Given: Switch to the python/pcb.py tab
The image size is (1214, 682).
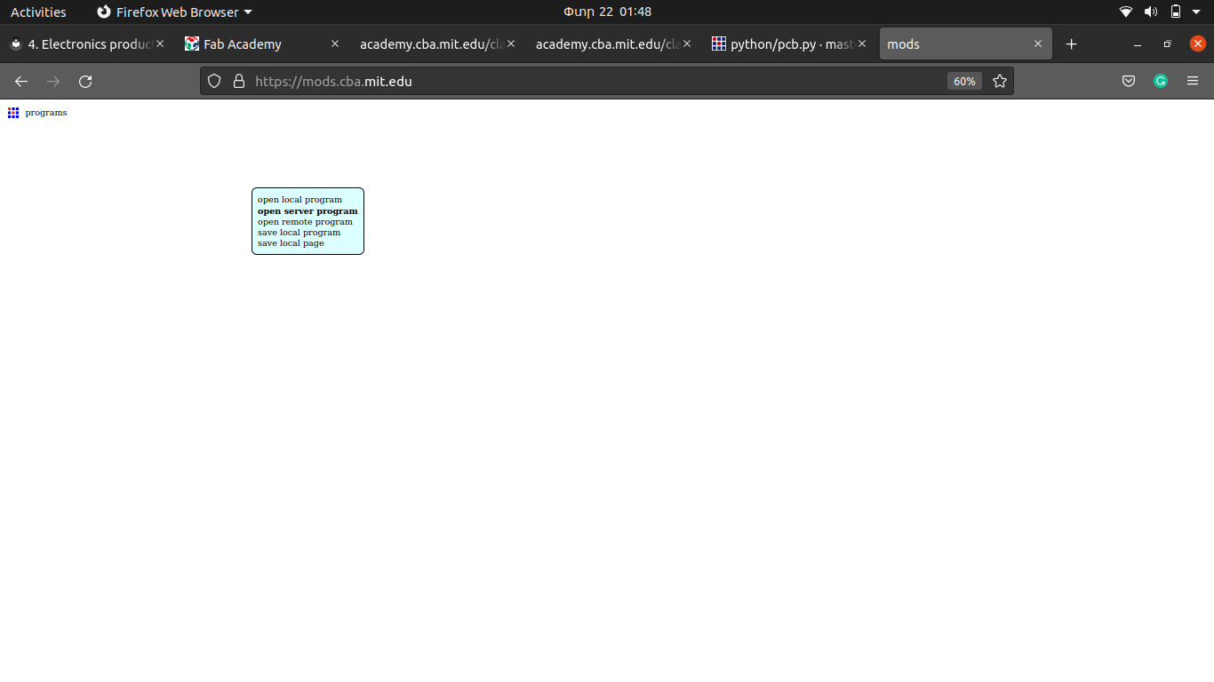Looking at the screenshot, I should (x=788, y=44).
